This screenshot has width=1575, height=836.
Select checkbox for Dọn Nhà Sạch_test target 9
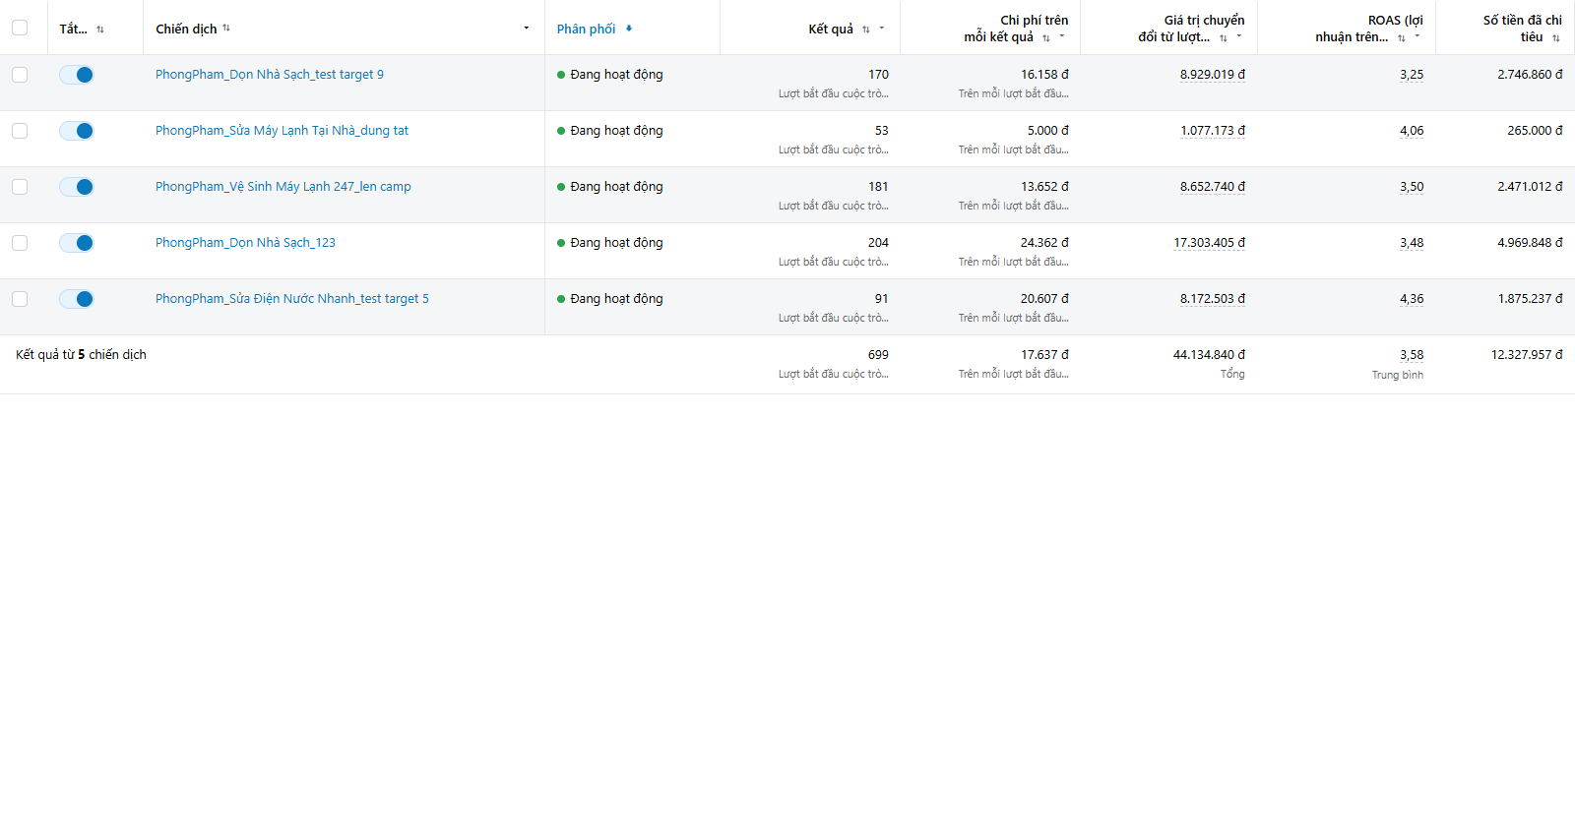click(x=20, y=75)
